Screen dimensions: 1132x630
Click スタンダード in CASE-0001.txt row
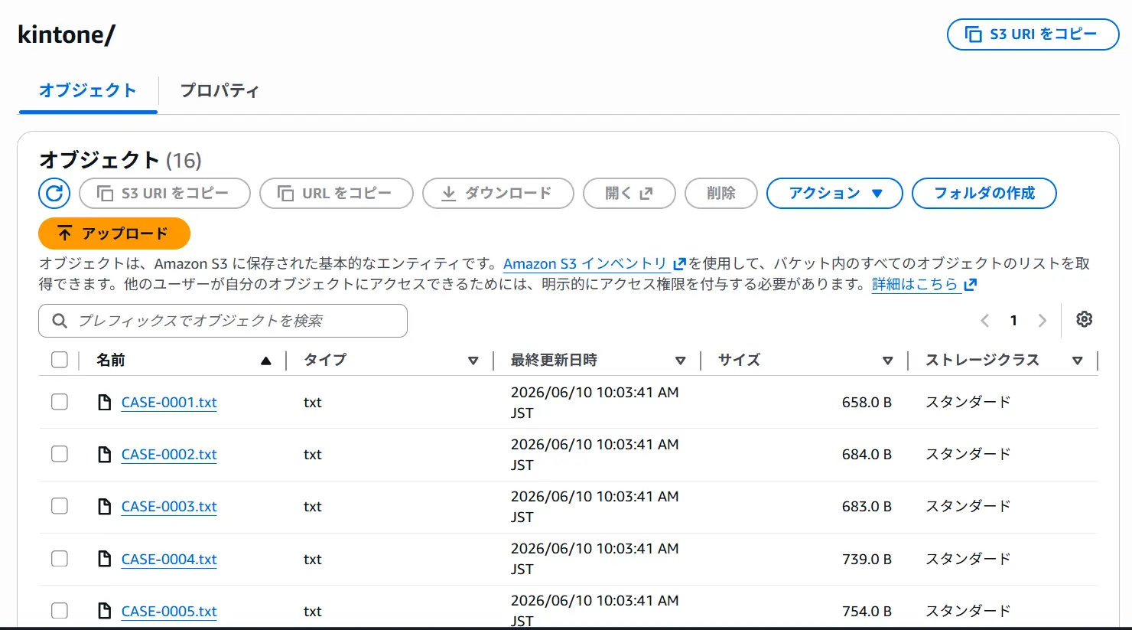coord(968,402)
